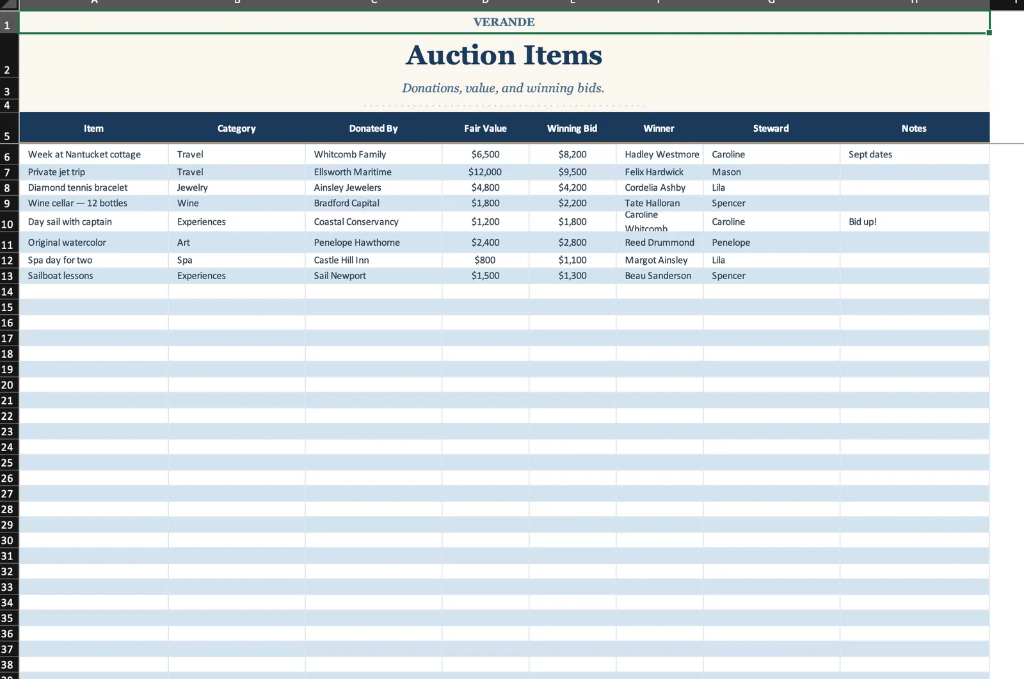Screen dimensions: 1024x679
Task: Select winner 'Cordelia Ashby'
Action: click(x=659, y=188)
